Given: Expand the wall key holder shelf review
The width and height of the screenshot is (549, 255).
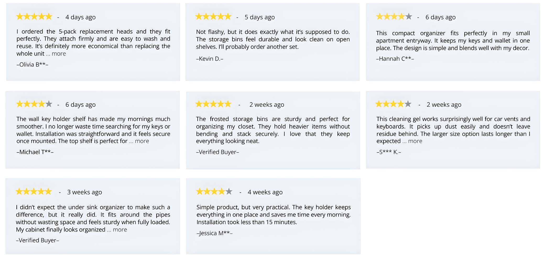Looking at the screenshot, I should tap(142, 141).
